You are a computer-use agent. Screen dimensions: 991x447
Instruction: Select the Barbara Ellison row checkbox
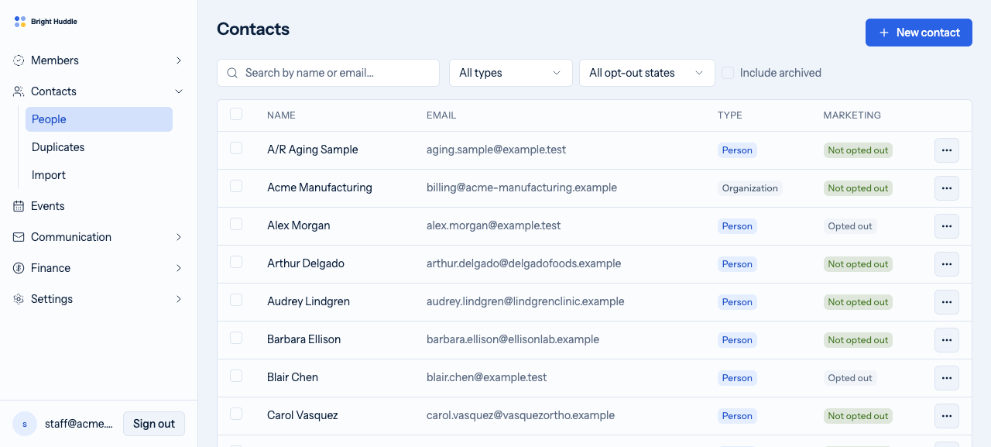236,338
